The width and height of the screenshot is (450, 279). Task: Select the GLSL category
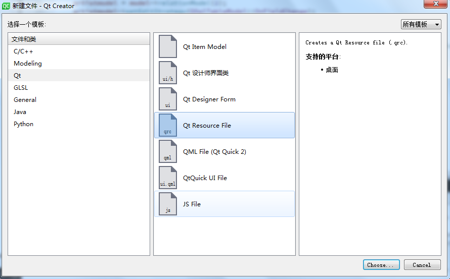(79, 87)
